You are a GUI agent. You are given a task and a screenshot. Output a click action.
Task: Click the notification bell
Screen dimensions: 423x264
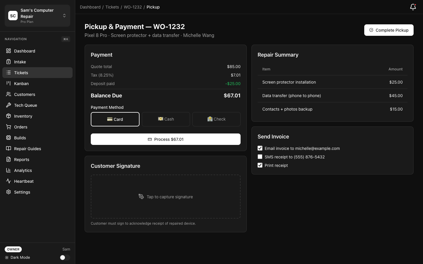(413, 7)
